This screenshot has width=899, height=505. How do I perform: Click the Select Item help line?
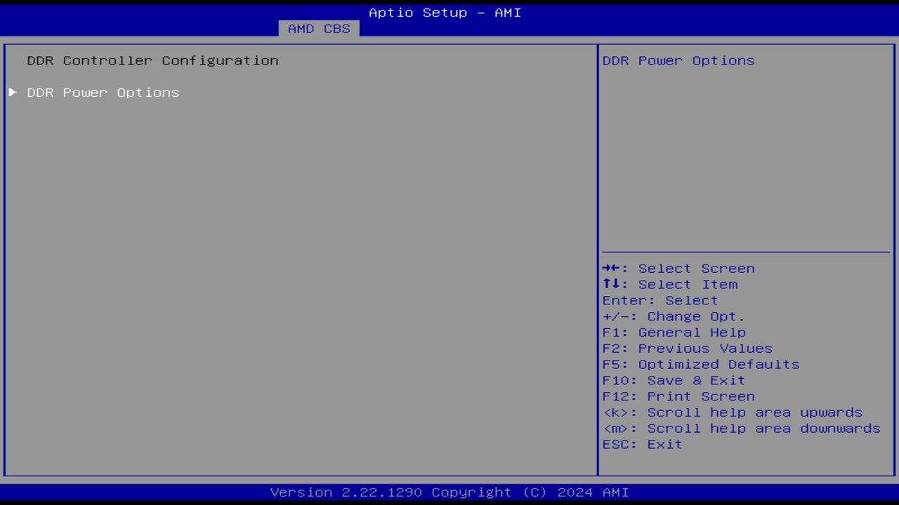(670, 285)
